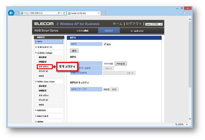Open the browser Tools gear icon
The width and height of the screenshot is (205, 140).
click(189, 13)
